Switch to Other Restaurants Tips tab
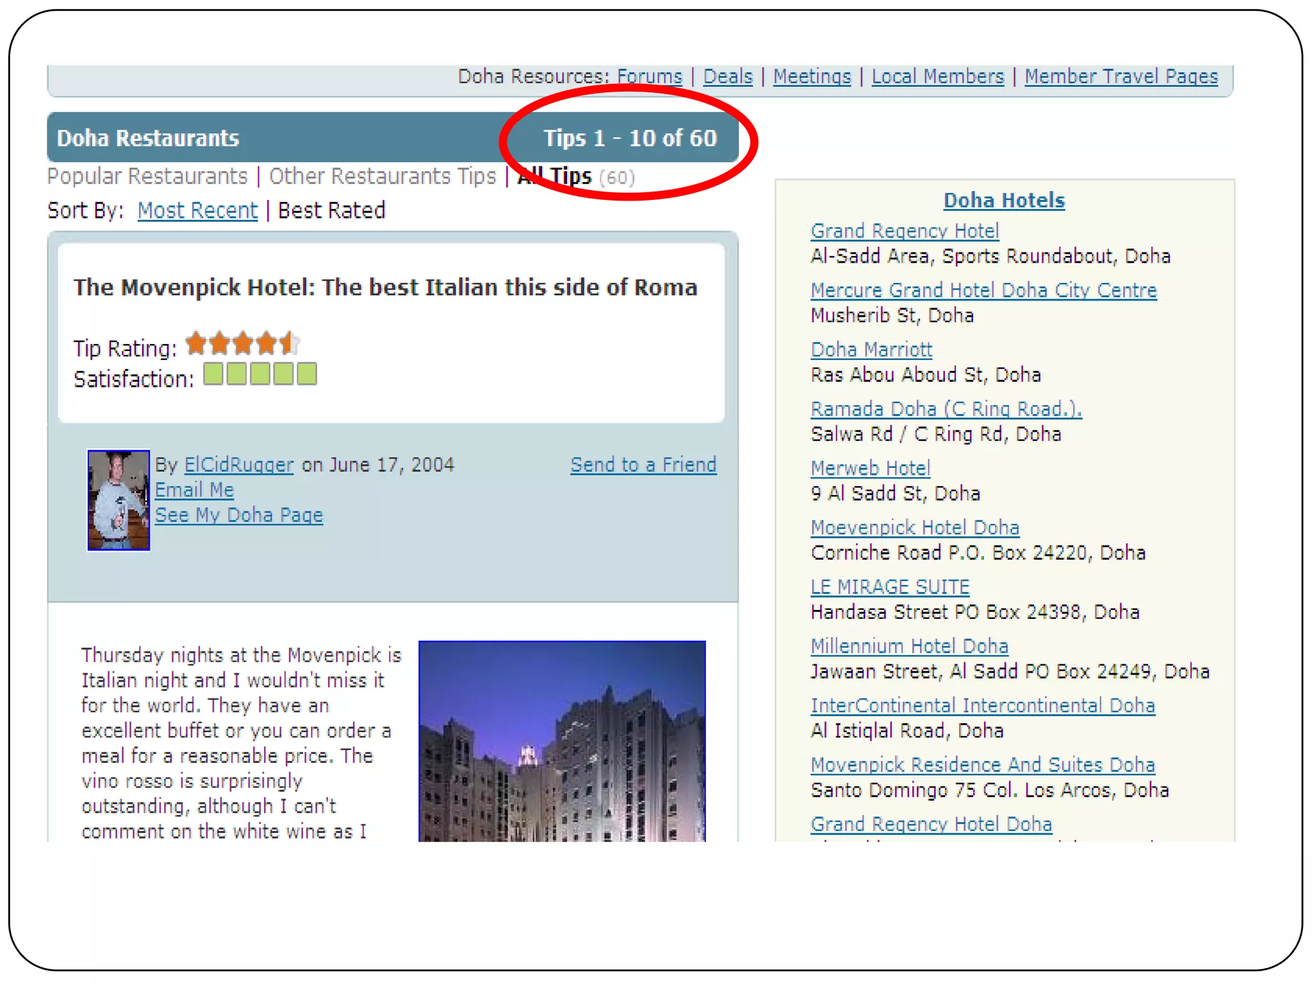 tap(382, 176)
